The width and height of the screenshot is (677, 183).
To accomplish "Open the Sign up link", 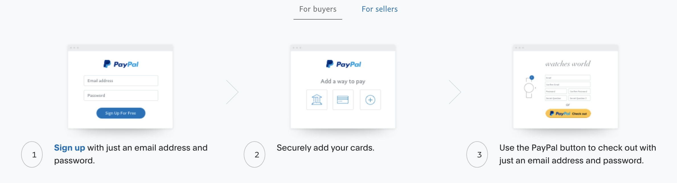I will point(69,148).
